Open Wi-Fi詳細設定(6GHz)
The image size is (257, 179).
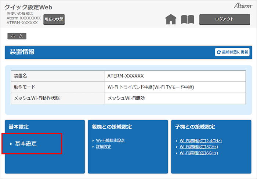[x=199, y=153]
